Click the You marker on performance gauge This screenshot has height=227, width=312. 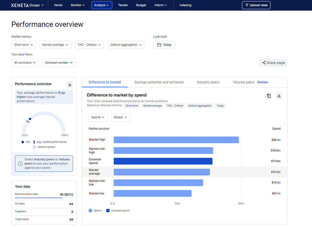pyautogui.click(x=30, y=119)
